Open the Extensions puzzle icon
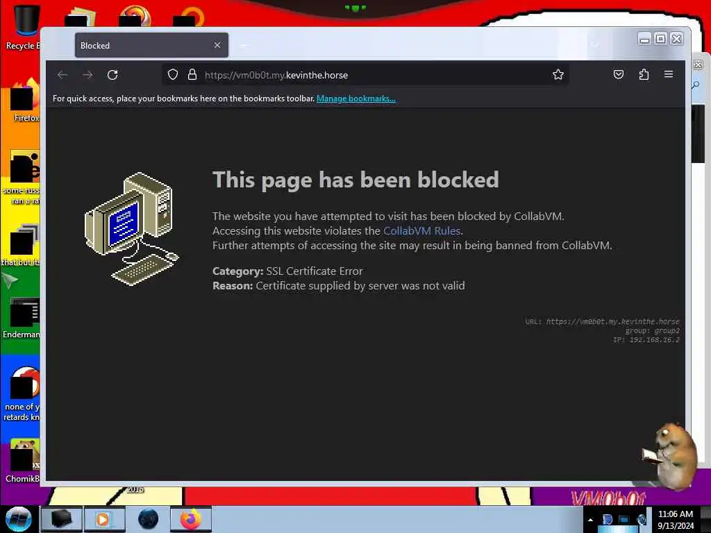Viewport: 711px width, 533px height. [644, 74]
